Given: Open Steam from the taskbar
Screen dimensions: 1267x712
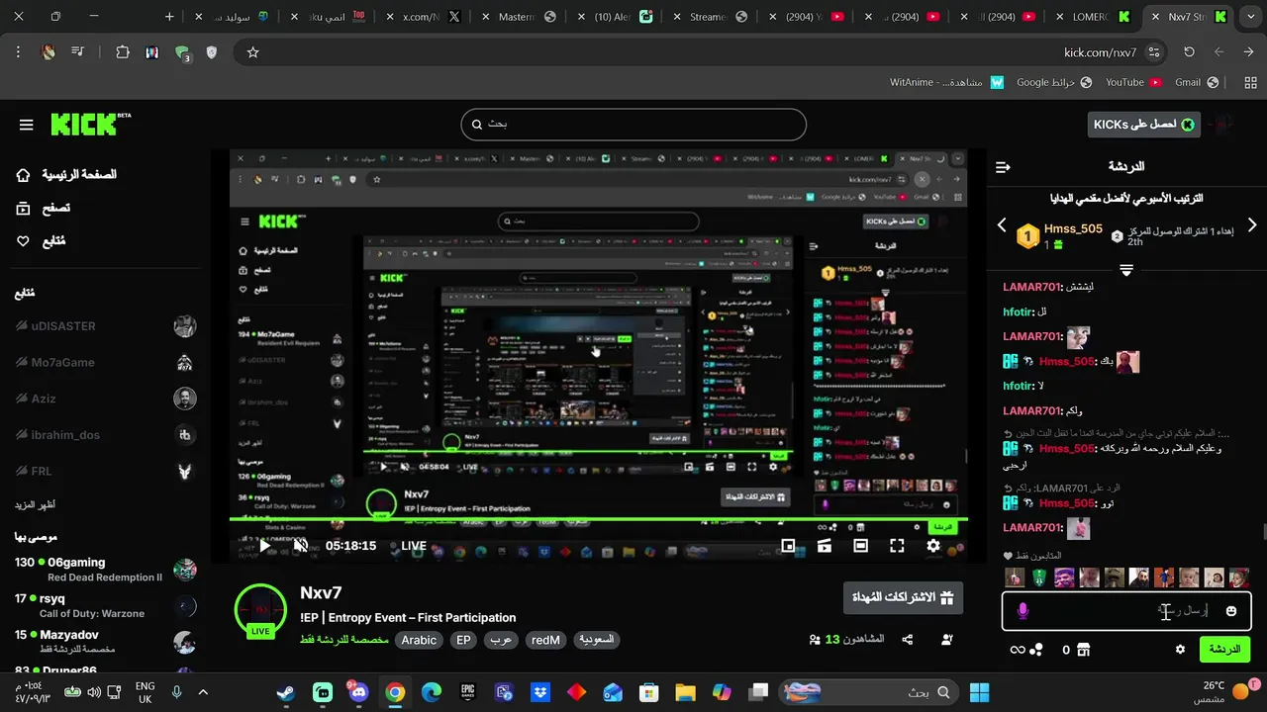Looking at the screenshot, I should 286,692.
